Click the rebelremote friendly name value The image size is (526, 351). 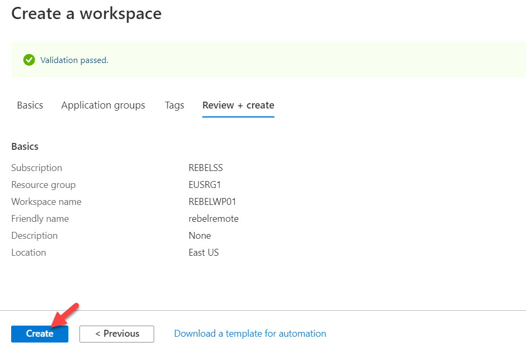[x=213, y=219]
